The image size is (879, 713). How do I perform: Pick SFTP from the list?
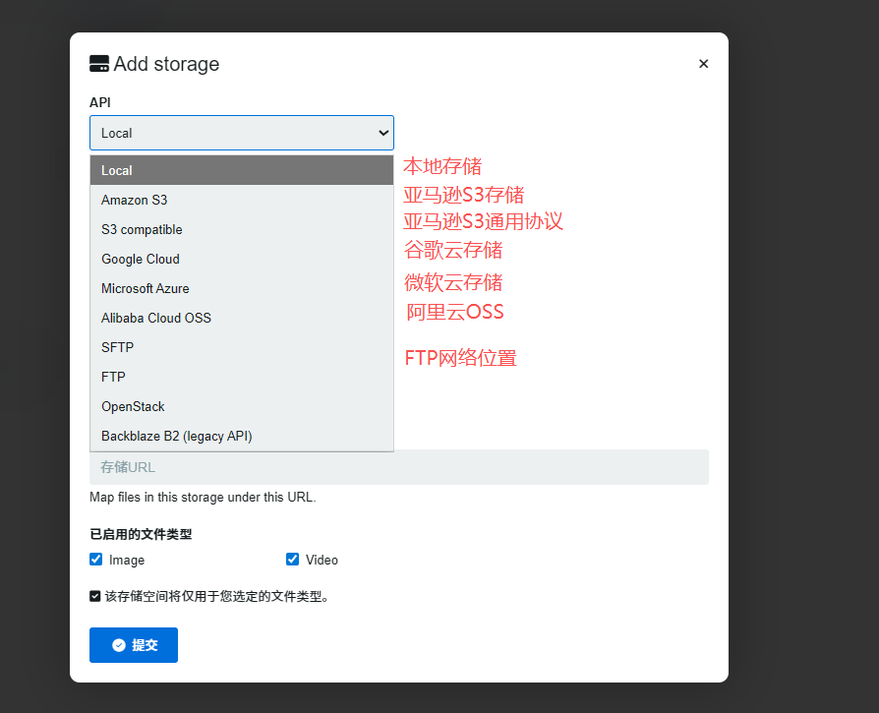pos(242,347)
